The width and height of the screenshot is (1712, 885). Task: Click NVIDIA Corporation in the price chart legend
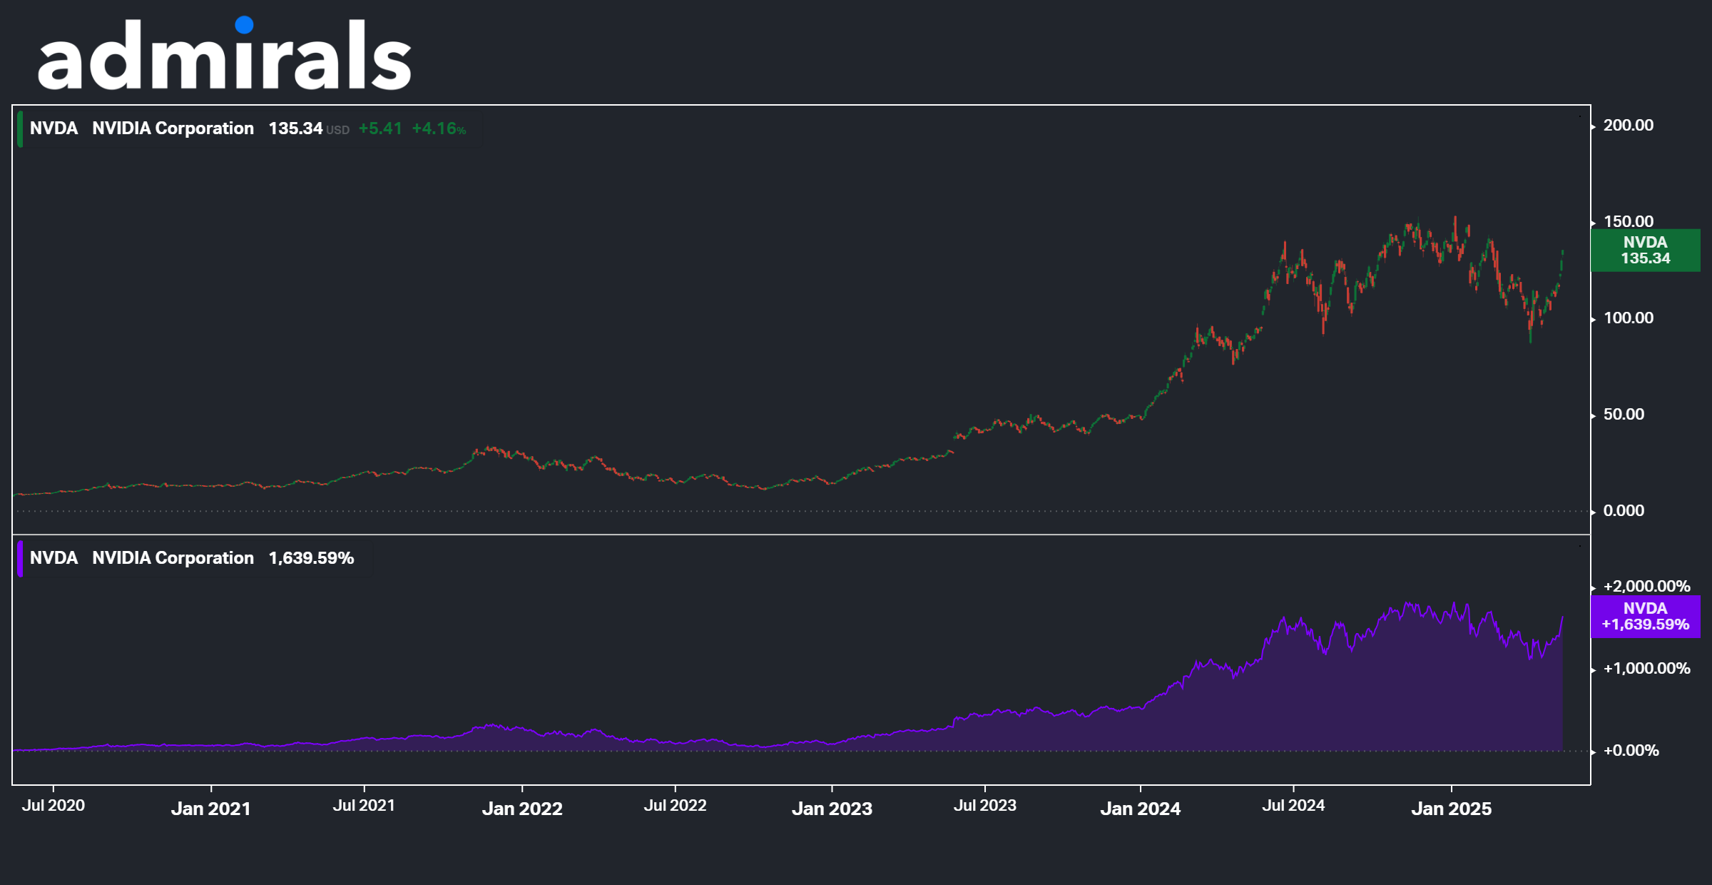click(x=173, y=128)
